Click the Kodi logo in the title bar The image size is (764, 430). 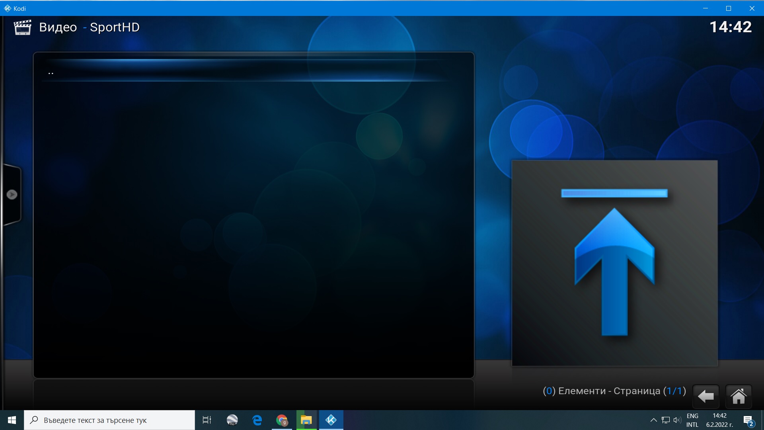click(x=7, y=8)
